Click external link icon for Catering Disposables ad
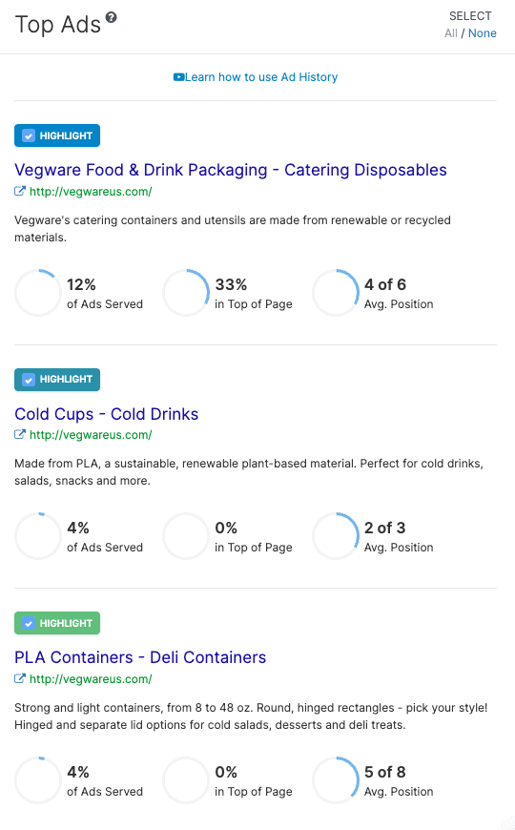Image resolution: width=515 pixels, height=830 pixels. 20,191
